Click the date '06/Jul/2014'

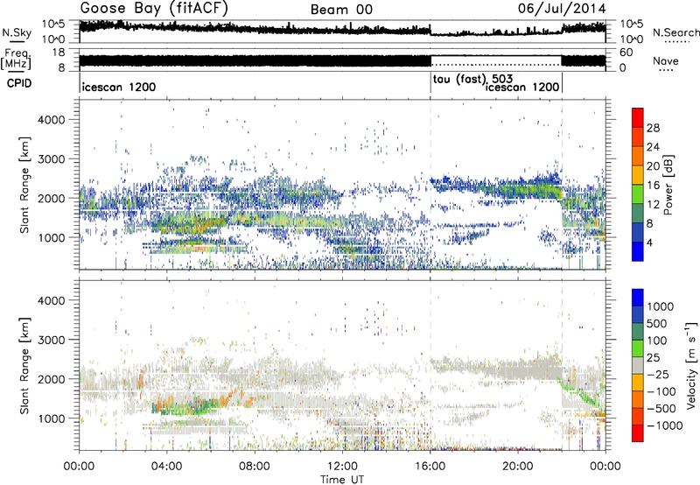[x=562, y=9]
